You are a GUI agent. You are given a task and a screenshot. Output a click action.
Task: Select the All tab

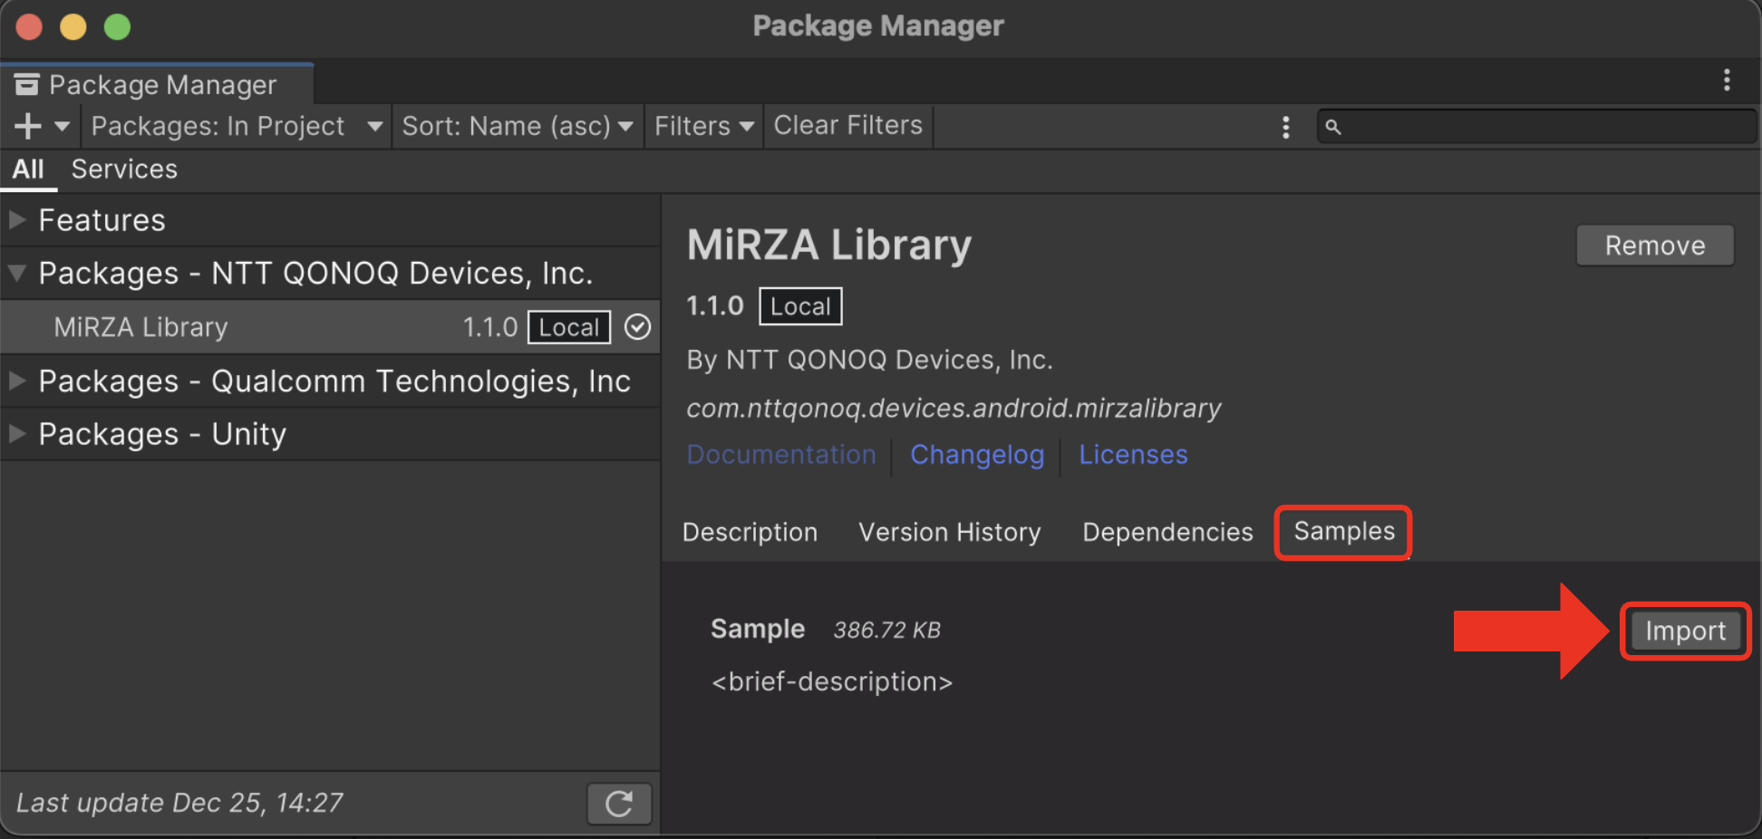pyautogui.click(x=28, y=169)
